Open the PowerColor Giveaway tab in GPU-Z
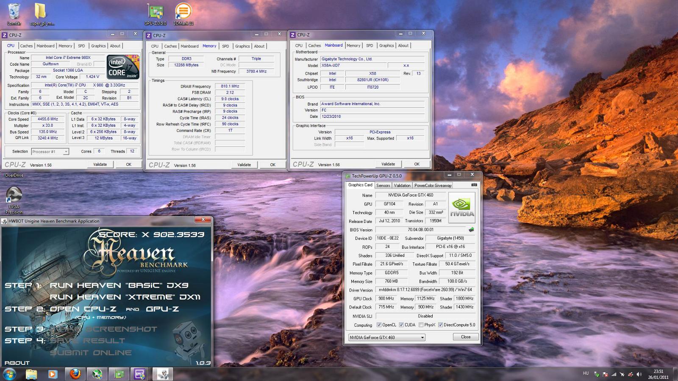The image size is (678, 381). click(x=433, y=185)
